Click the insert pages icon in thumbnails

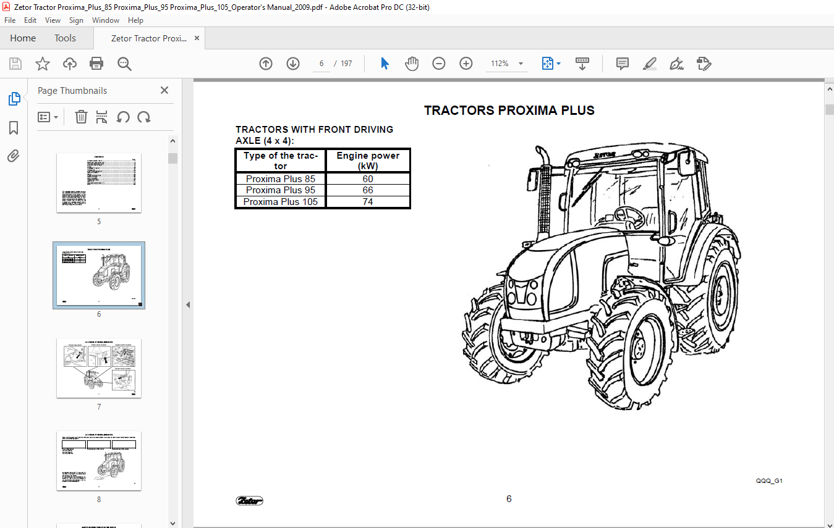pyautogui.click(x=102, y=117)
